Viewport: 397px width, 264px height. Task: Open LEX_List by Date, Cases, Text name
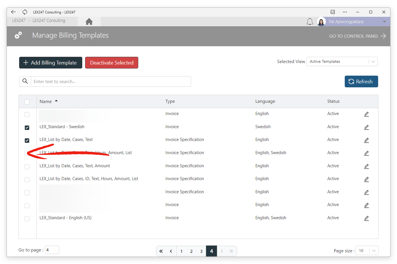pos(66,140)
